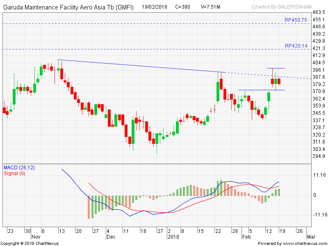Click the Mar month marker
328x246 pixels.
[x=311, y=237]
